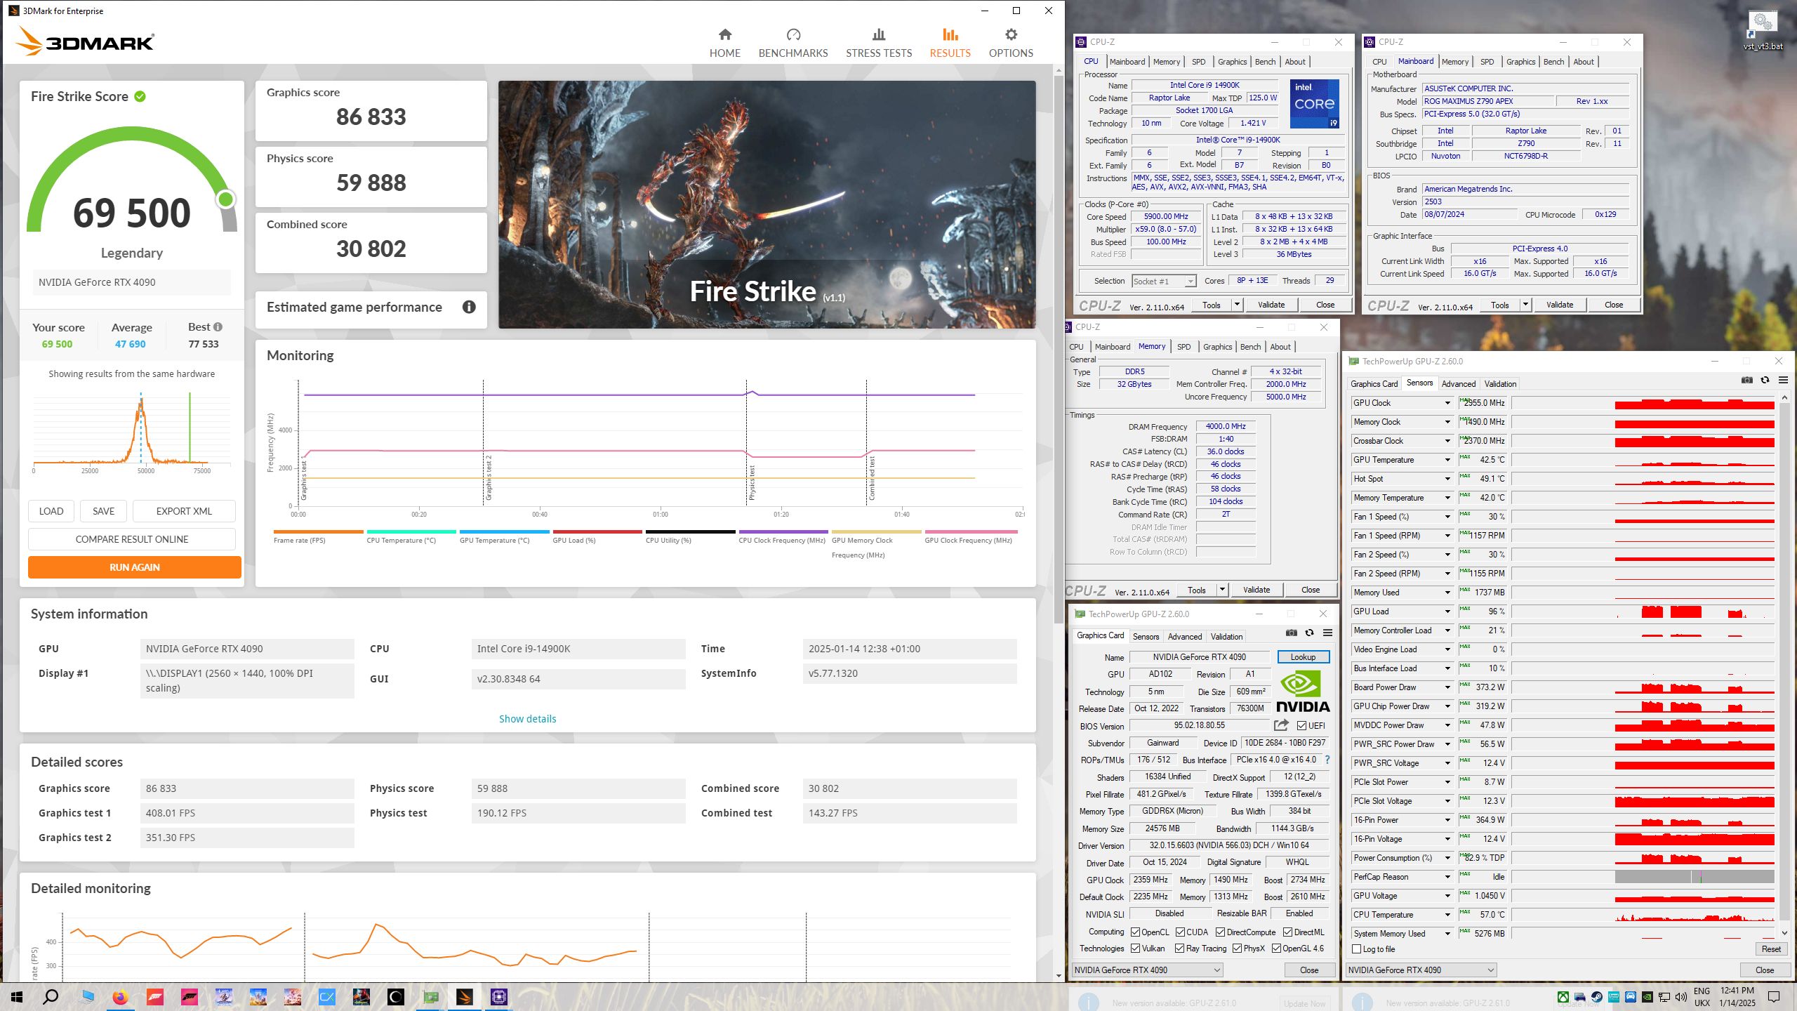Viewport: 1797px width, 1011px height.
Task: Toggle the Vulkan checkbox in GPU-Z
Action: click(1135, 949)
